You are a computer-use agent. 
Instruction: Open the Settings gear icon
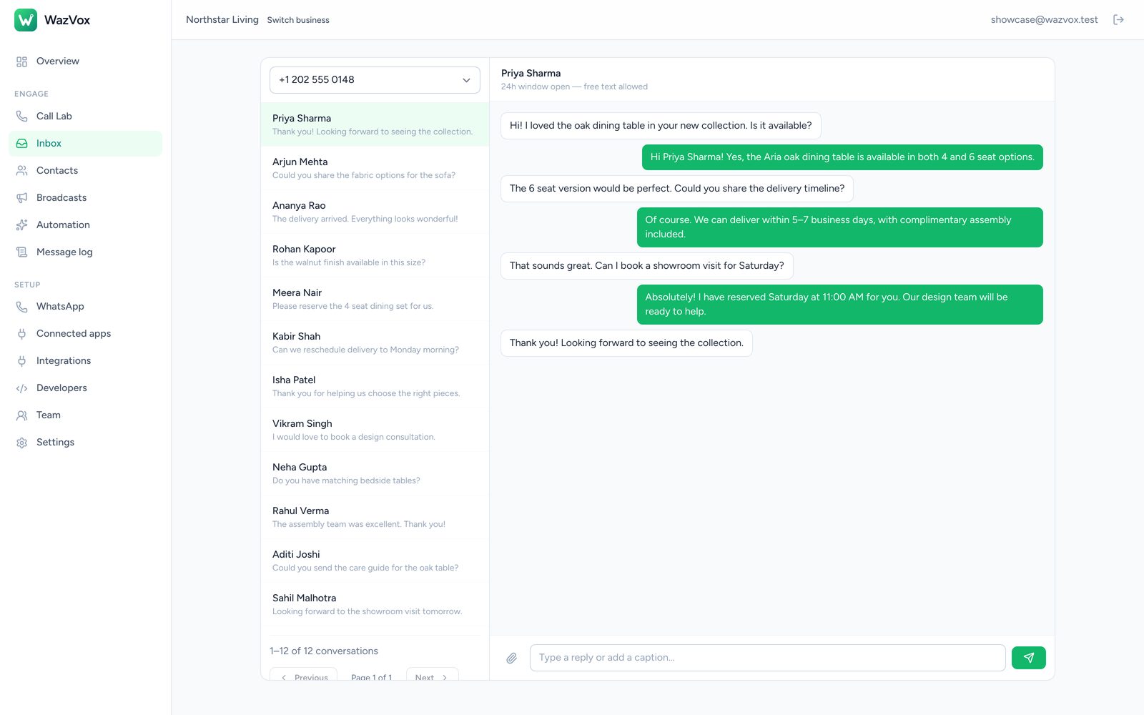tap(22, 442)
